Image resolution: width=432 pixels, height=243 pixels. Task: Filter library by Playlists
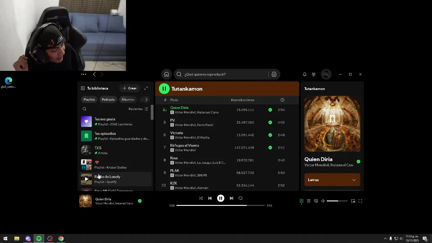pos(89,100)
